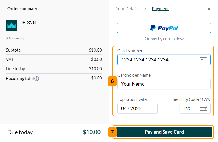218x142 pixels.
Task: Click the breadcrumb arrow after Your Details
Action: [145, 9]
